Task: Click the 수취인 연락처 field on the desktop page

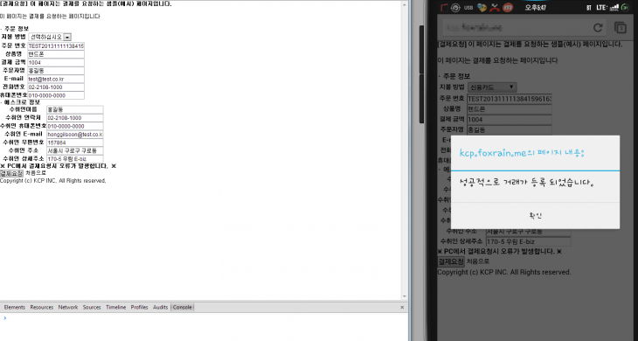Action: [x=75, y=118]
